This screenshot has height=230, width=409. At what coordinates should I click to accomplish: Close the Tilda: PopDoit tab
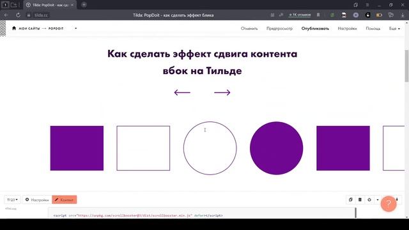coord(72,5)
